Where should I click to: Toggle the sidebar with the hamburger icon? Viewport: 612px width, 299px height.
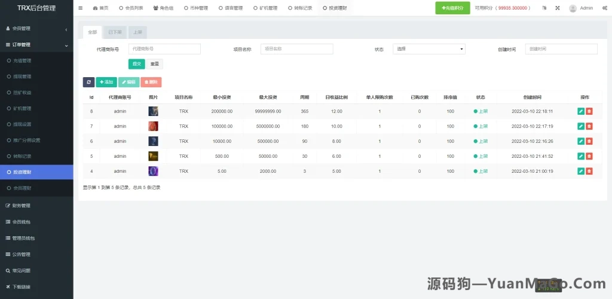pos(81,8)
